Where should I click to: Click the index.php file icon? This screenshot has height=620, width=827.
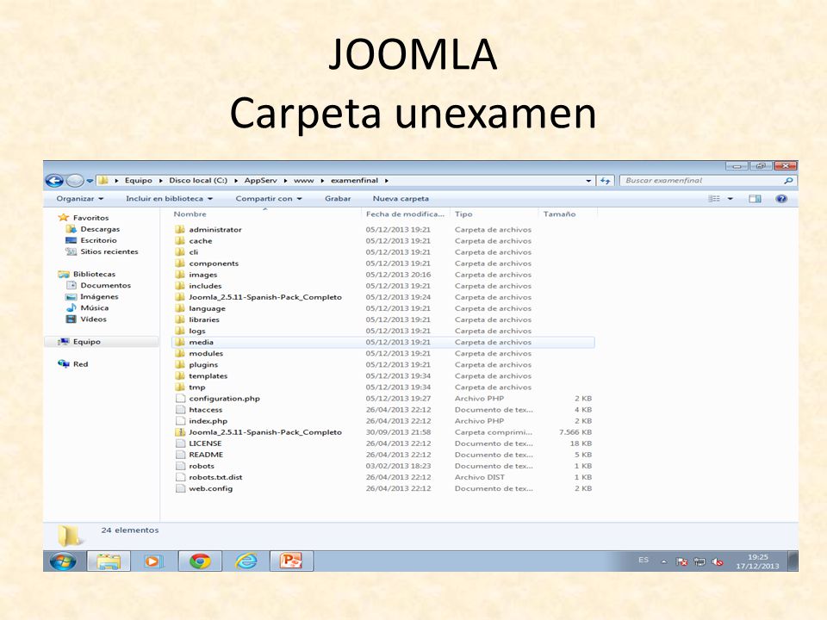(180, 421)
